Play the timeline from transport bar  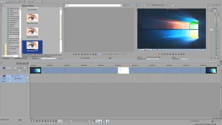pos(40,121)
